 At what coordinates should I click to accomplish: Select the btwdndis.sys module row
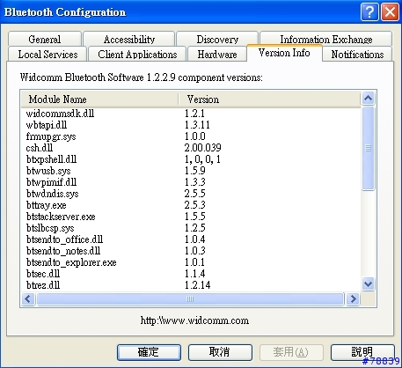tap(191, 194)
